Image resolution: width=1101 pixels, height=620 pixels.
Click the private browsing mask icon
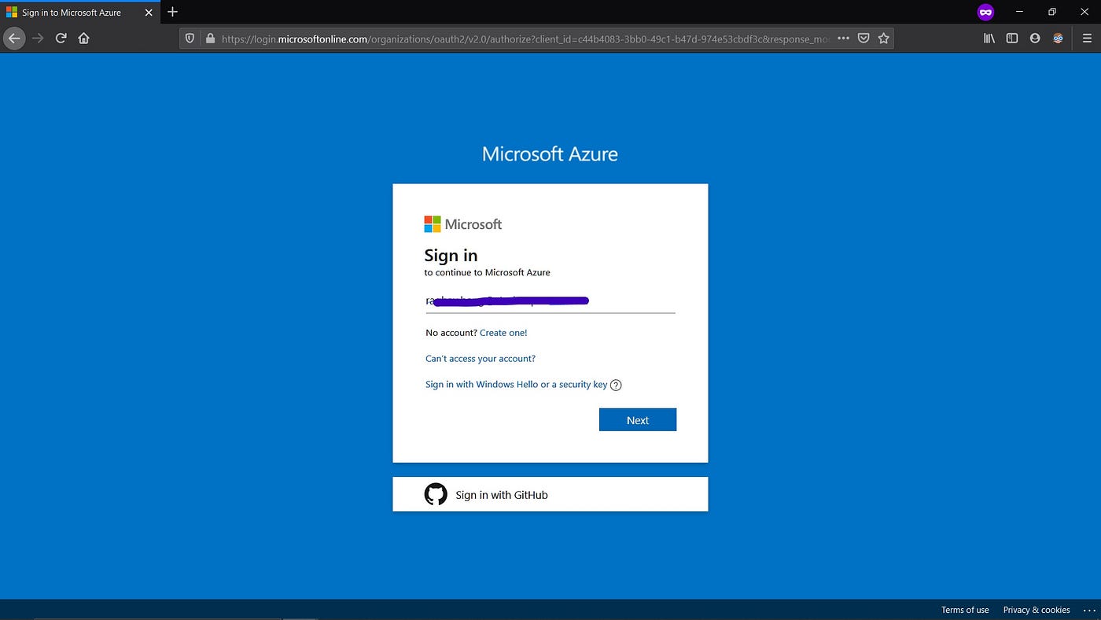[985, 12]
